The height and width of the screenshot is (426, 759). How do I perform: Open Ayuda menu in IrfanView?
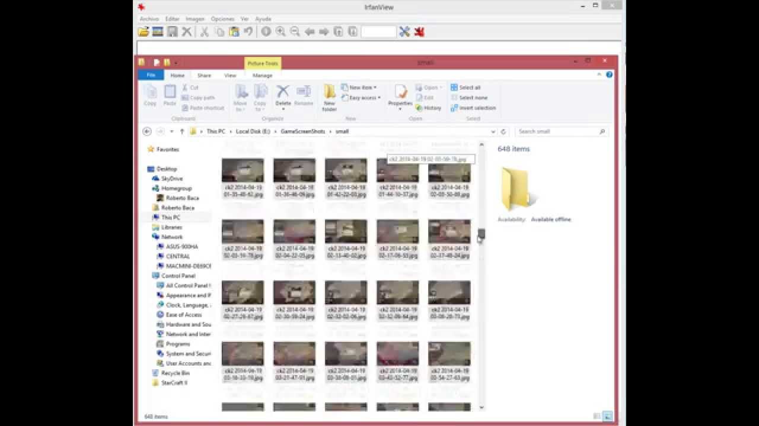click(x=263, y=19)
